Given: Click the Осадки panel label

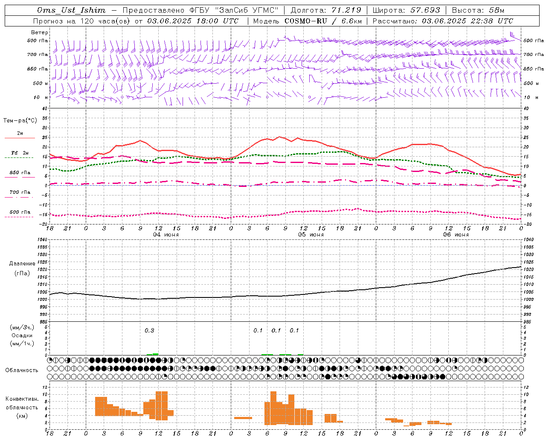Looking at the screenshot, I should [x=22, y=335].
